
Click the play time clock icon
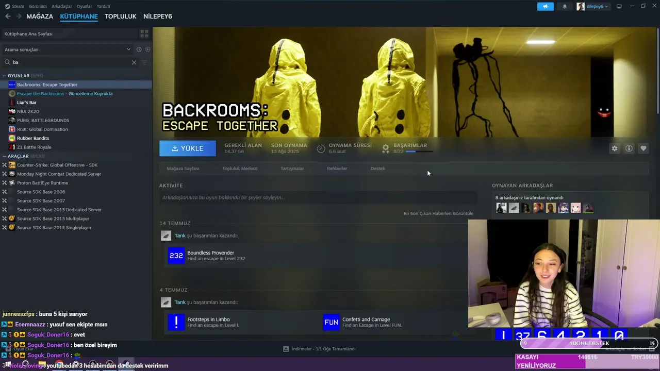[x=321, y=148]
